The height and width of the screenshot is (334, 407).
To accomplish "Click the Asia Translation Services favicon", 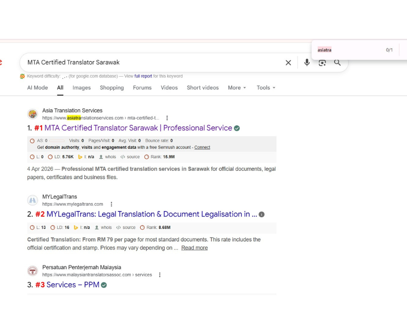I will click(x=33, y=114).
